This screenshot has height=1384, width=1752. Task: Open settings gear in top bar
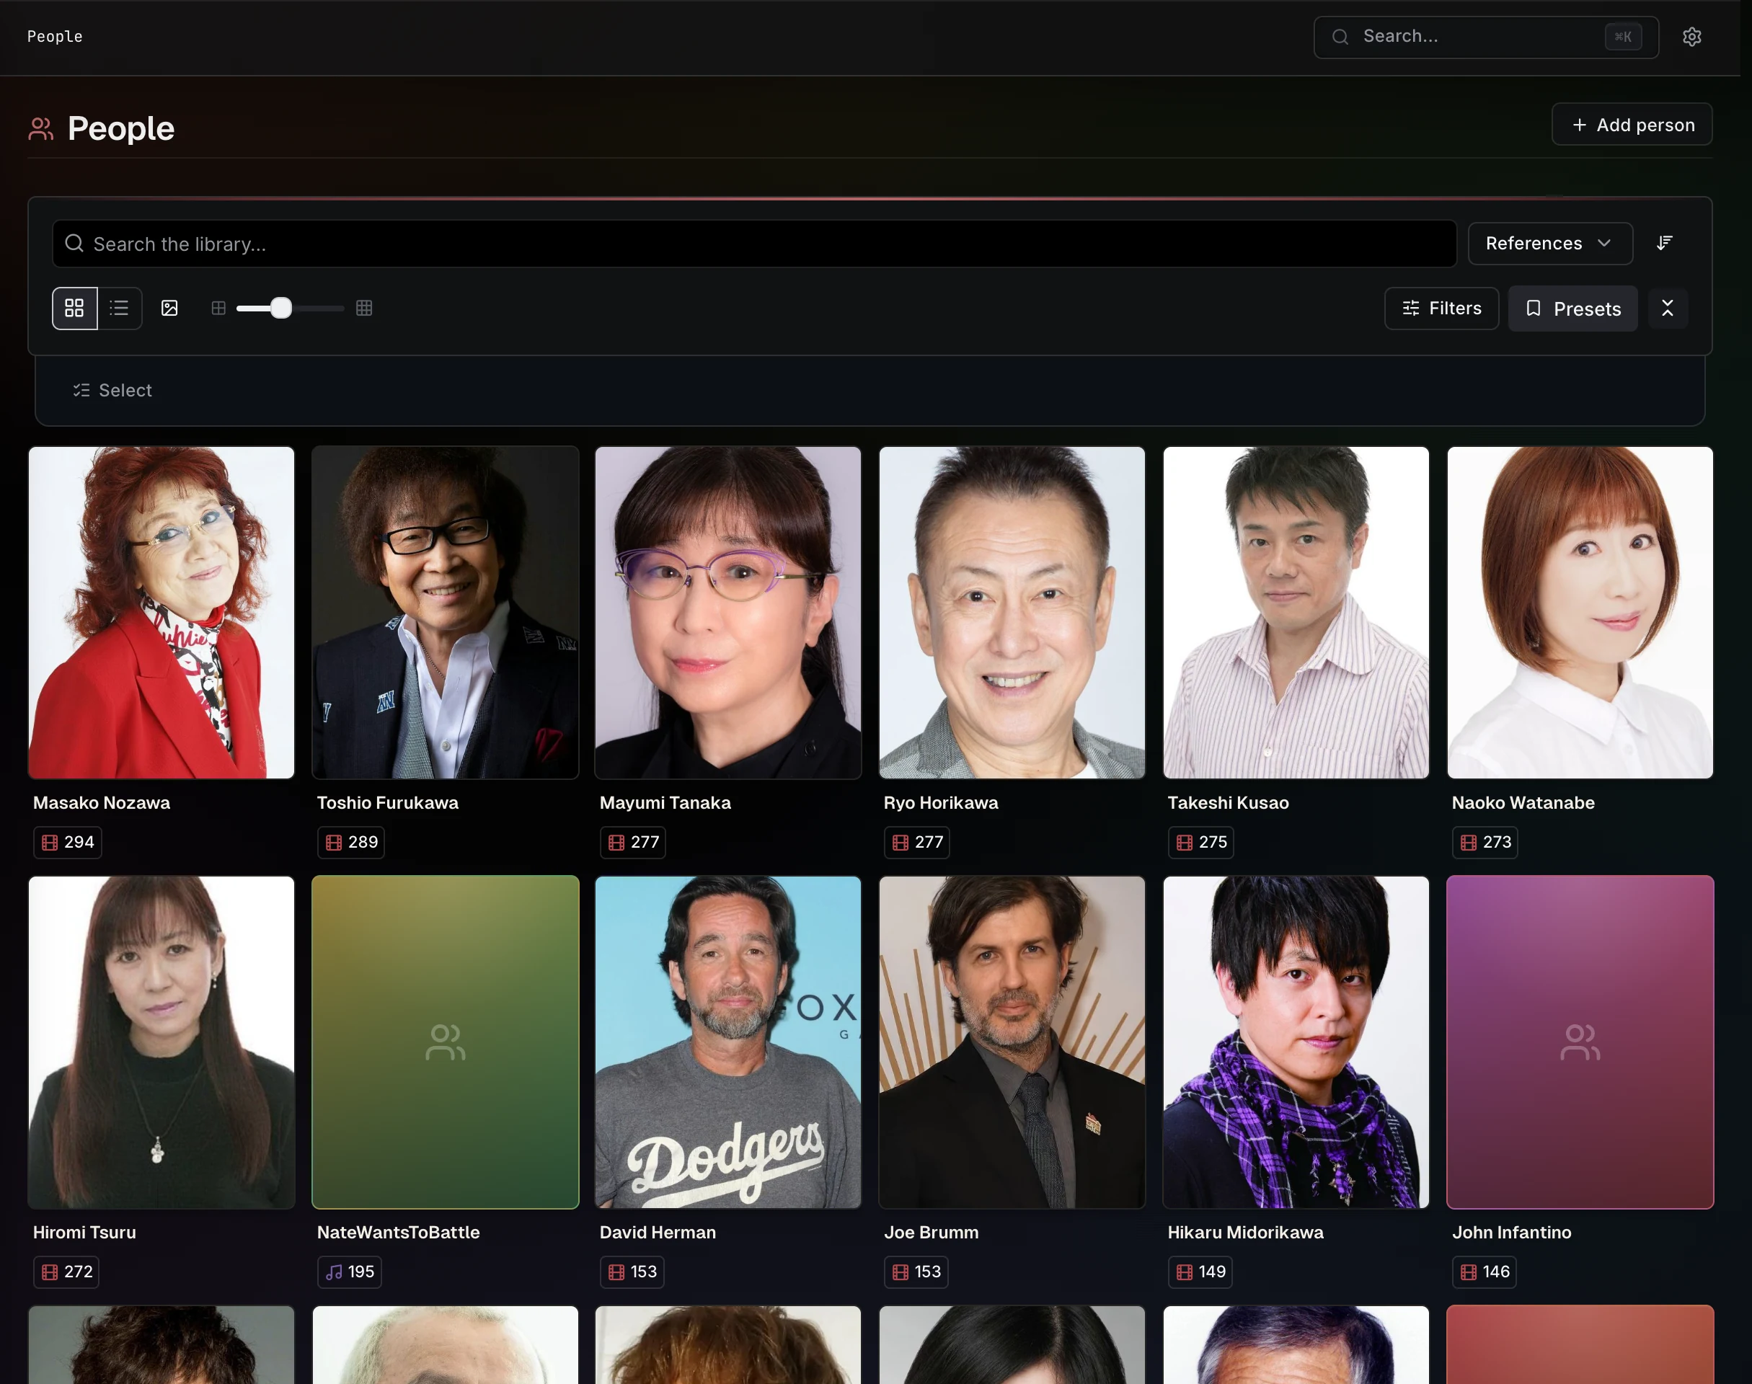(1691, 37)
